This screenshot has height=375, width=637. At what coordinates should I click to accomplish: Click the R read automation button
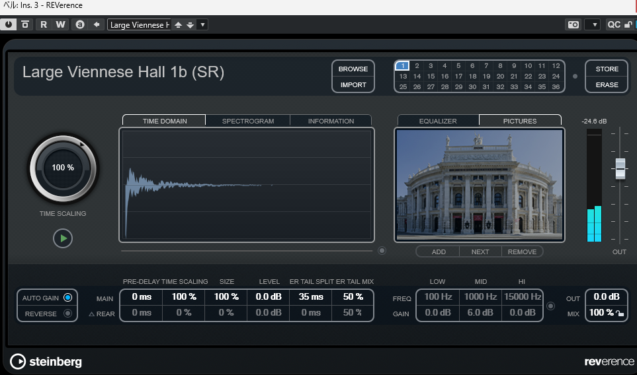[44, 24]
